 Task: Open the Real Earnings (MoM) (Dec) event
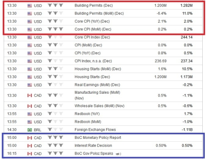click(97, 85)
